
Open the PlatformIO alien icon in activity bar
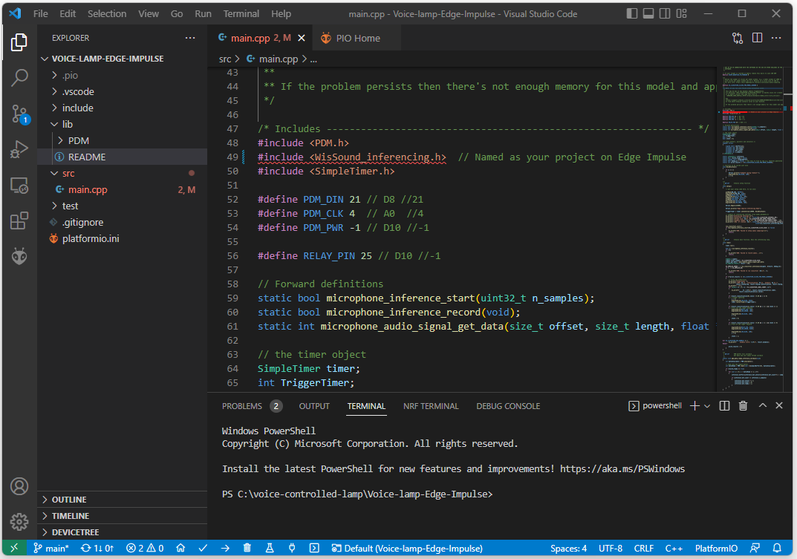point(19,257)
